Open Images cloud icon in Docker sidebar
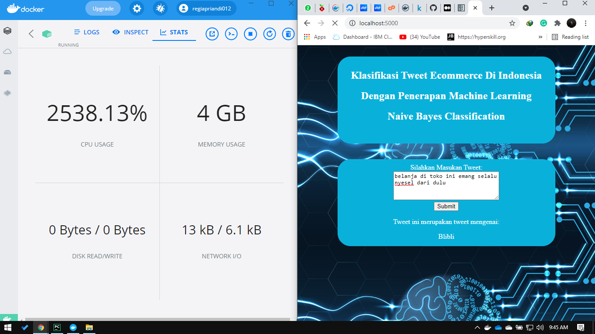The image size is (595, 334). pos(7,52)
